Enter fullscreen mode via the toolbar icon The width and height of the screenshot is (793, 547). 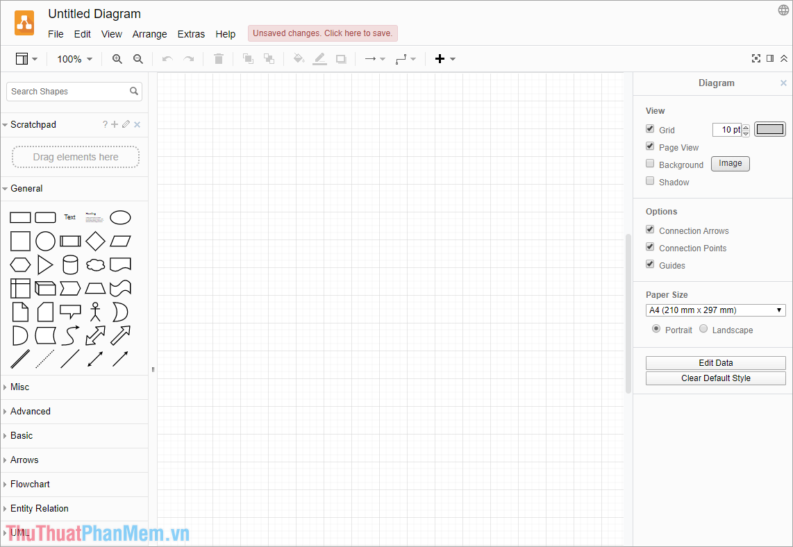756,58
